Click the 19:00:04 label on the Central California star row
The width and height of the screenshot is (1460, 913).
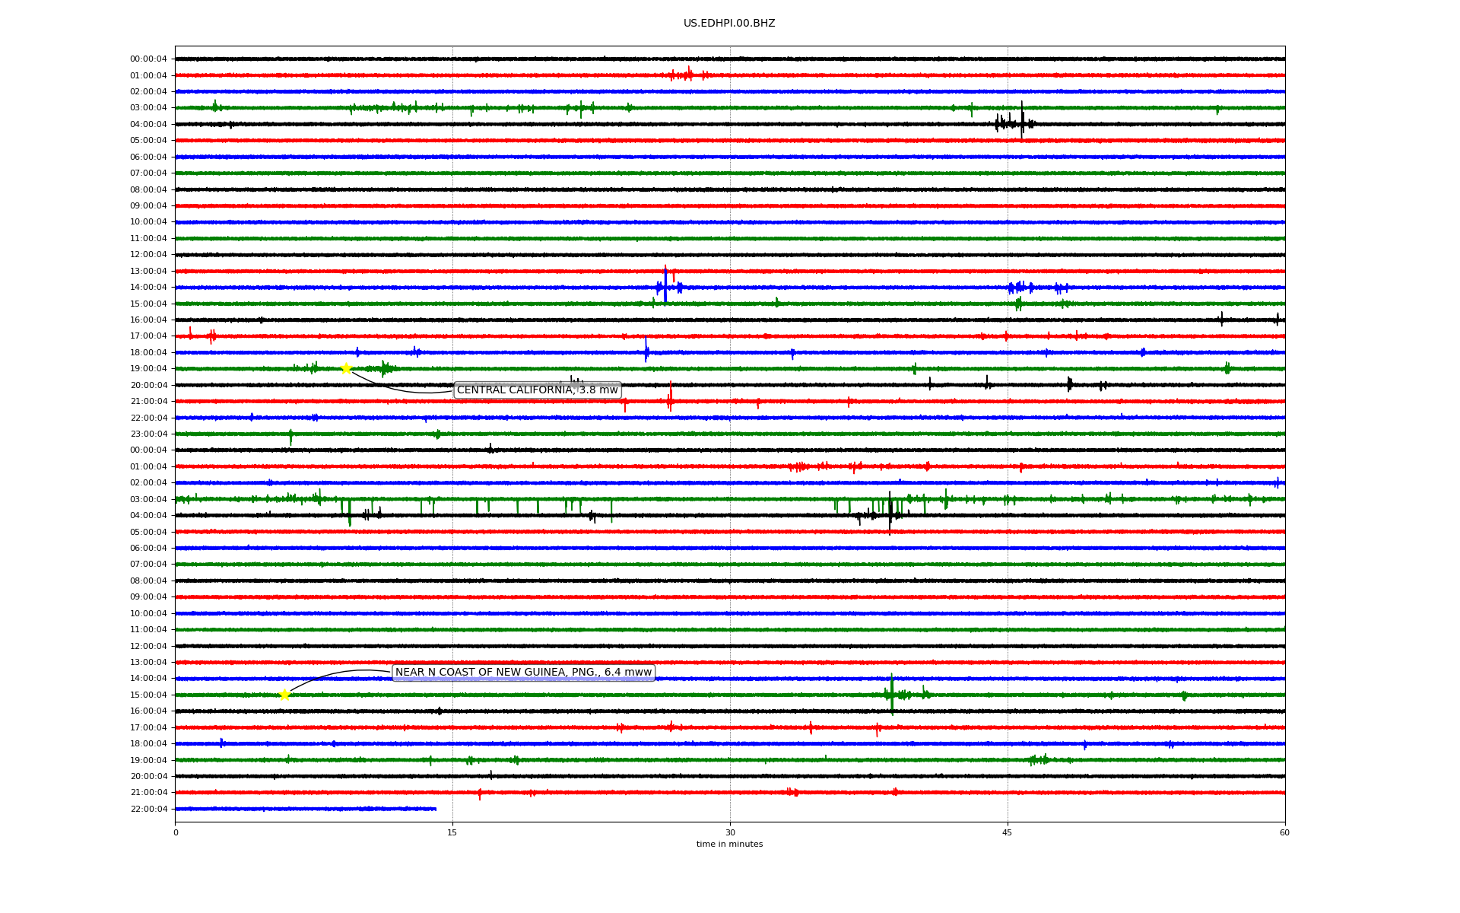[x=148, y=369]
